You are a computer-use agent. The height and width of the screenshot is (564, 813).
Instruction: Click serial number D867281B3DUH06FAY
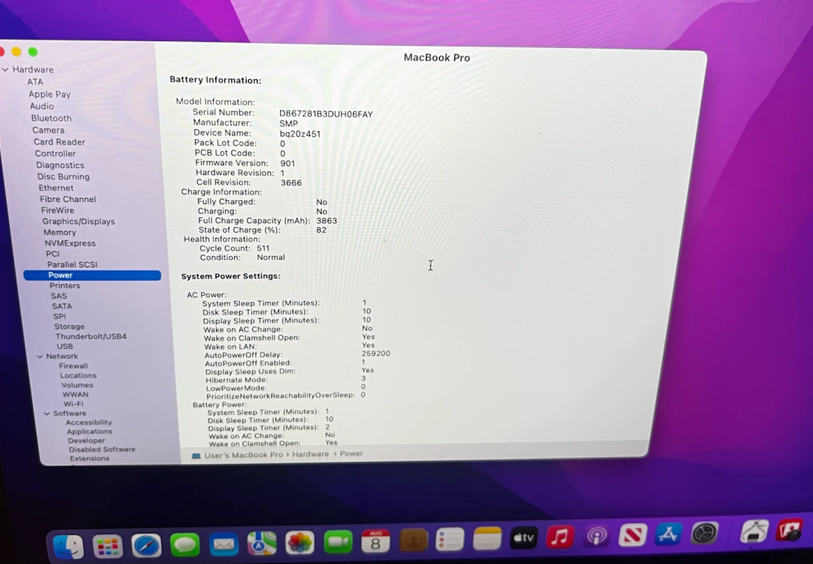pos(326,114)
